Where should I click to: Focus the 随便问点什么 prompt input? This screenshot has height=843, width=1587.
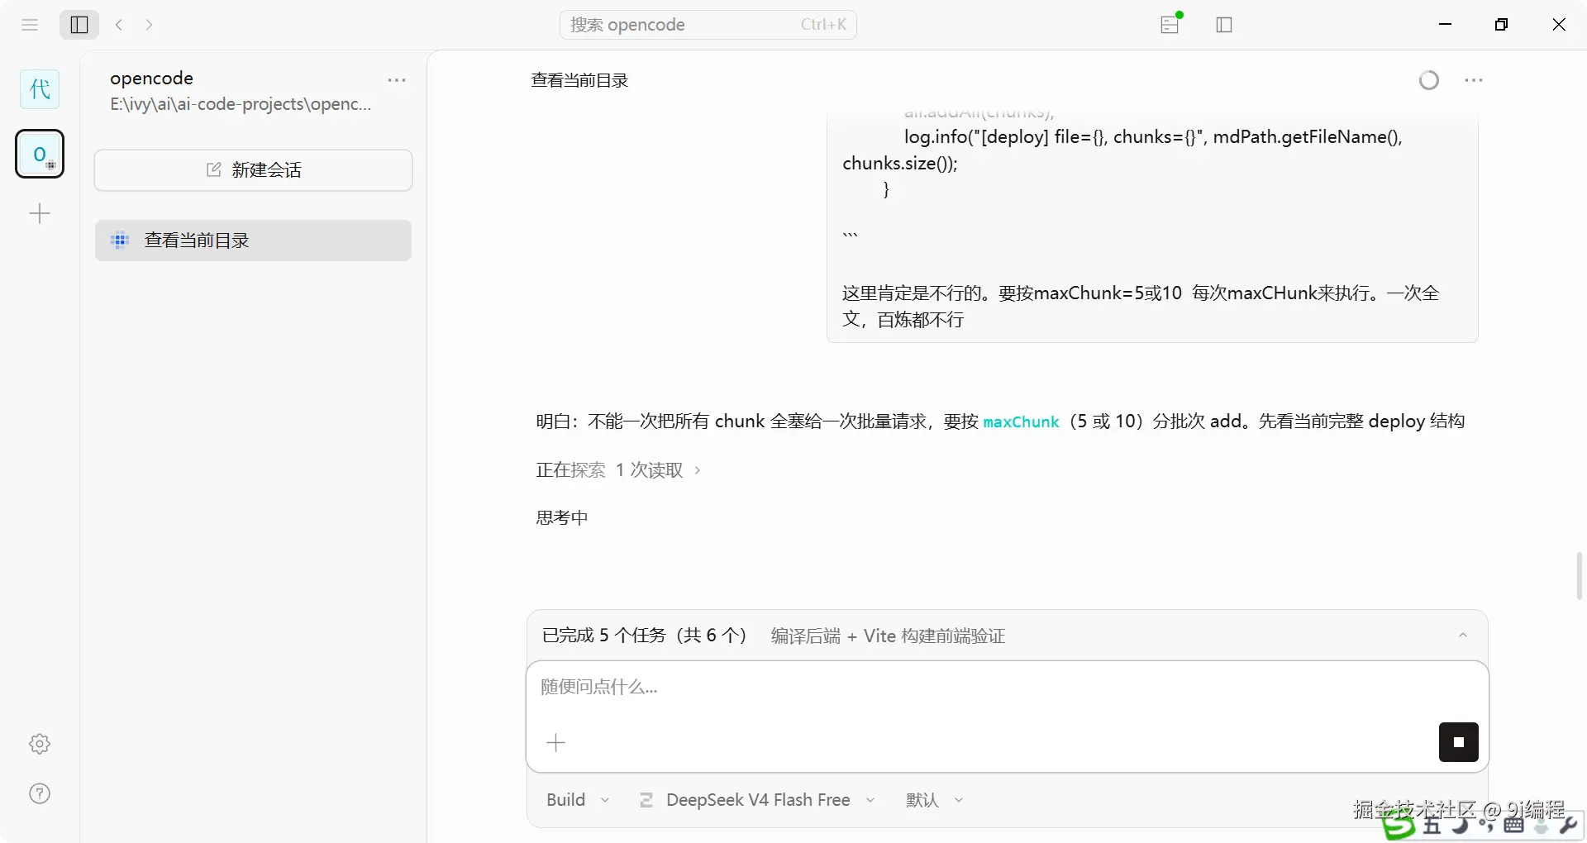[x=1007, y=688]
